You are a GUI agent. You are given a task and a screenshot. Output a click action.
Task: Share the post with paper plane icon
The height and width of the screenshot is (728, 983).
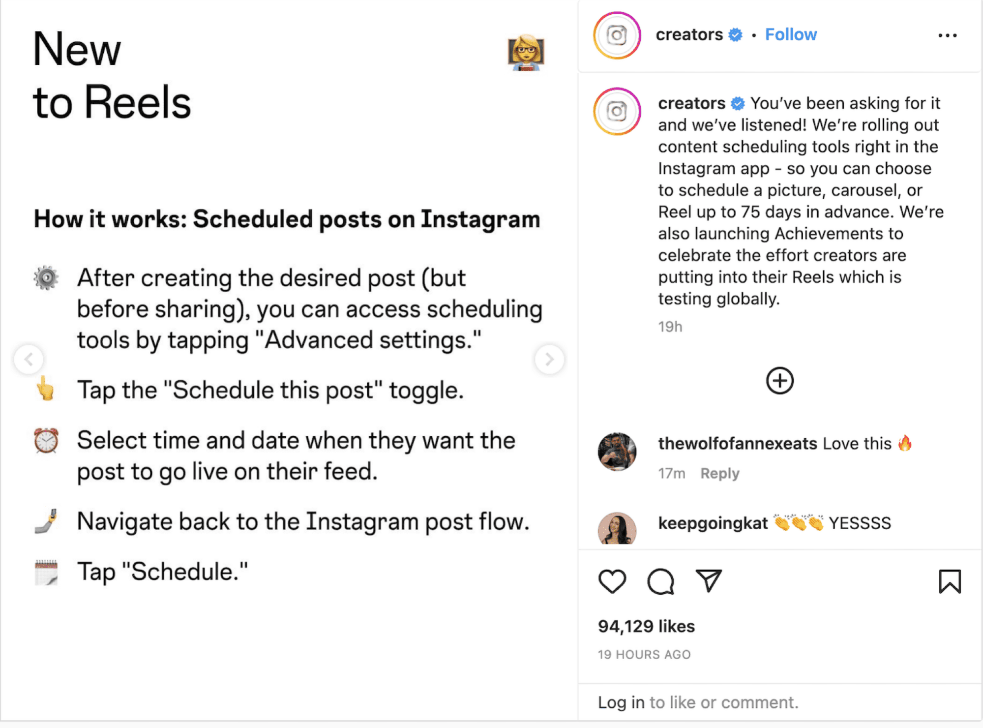point(708,581)
